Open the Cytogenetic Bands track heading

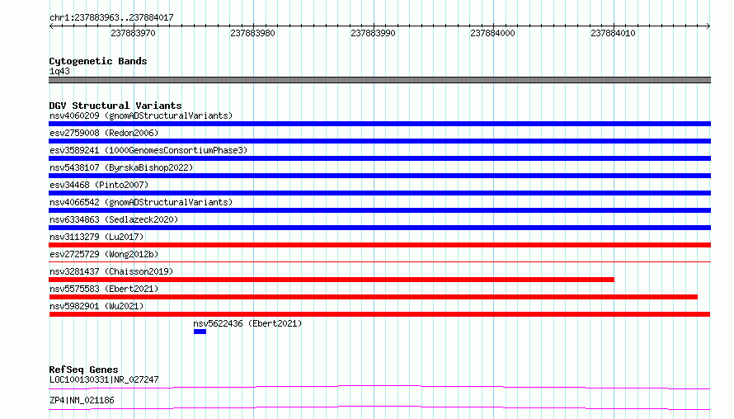pyautogui.click(x=98, y=61)
